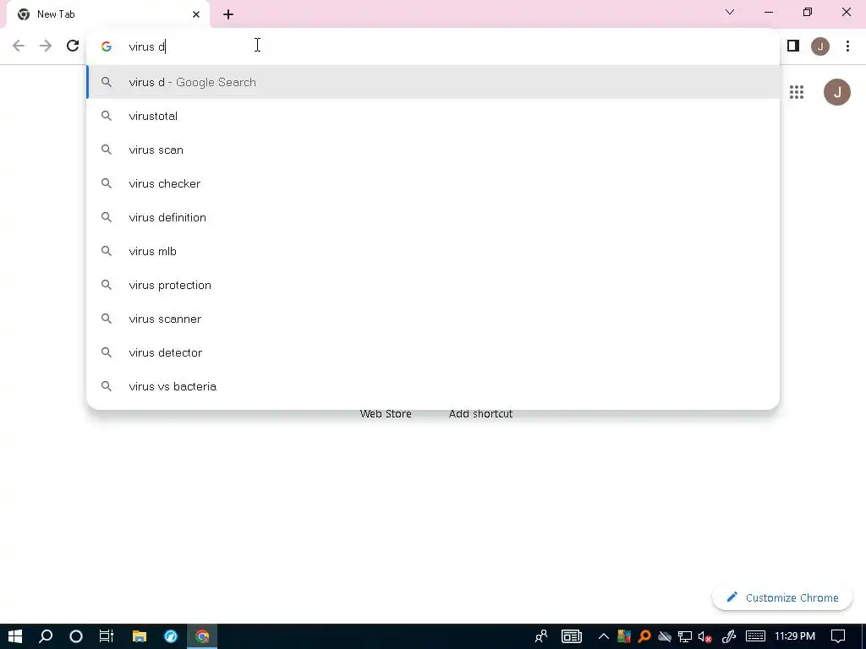This screenshot has height=649, width=866.
Task: Open the profile avatar J in toolbar
Action: pos(820,46)
